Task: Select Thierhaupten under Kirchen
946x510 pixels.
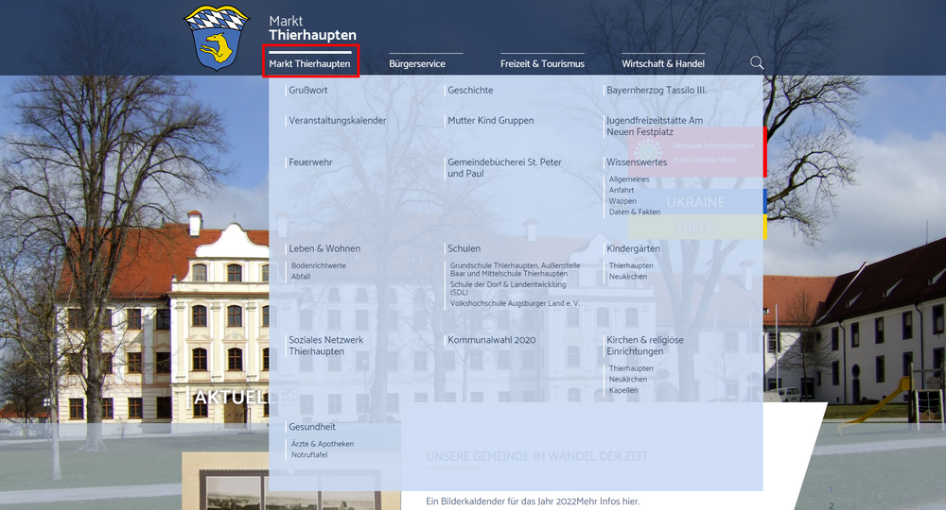Action: pyautogui.click(x=630, y=368)
